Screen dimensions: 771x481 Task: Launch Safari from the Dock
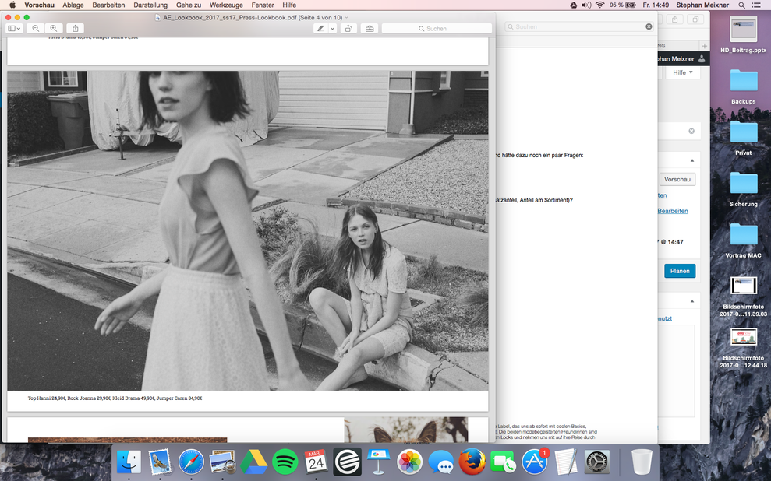191,462
